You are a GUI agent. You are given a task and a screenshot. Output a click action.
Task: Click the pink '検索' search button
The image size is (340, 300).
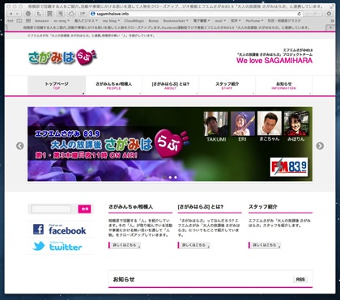tap(84, 209)
